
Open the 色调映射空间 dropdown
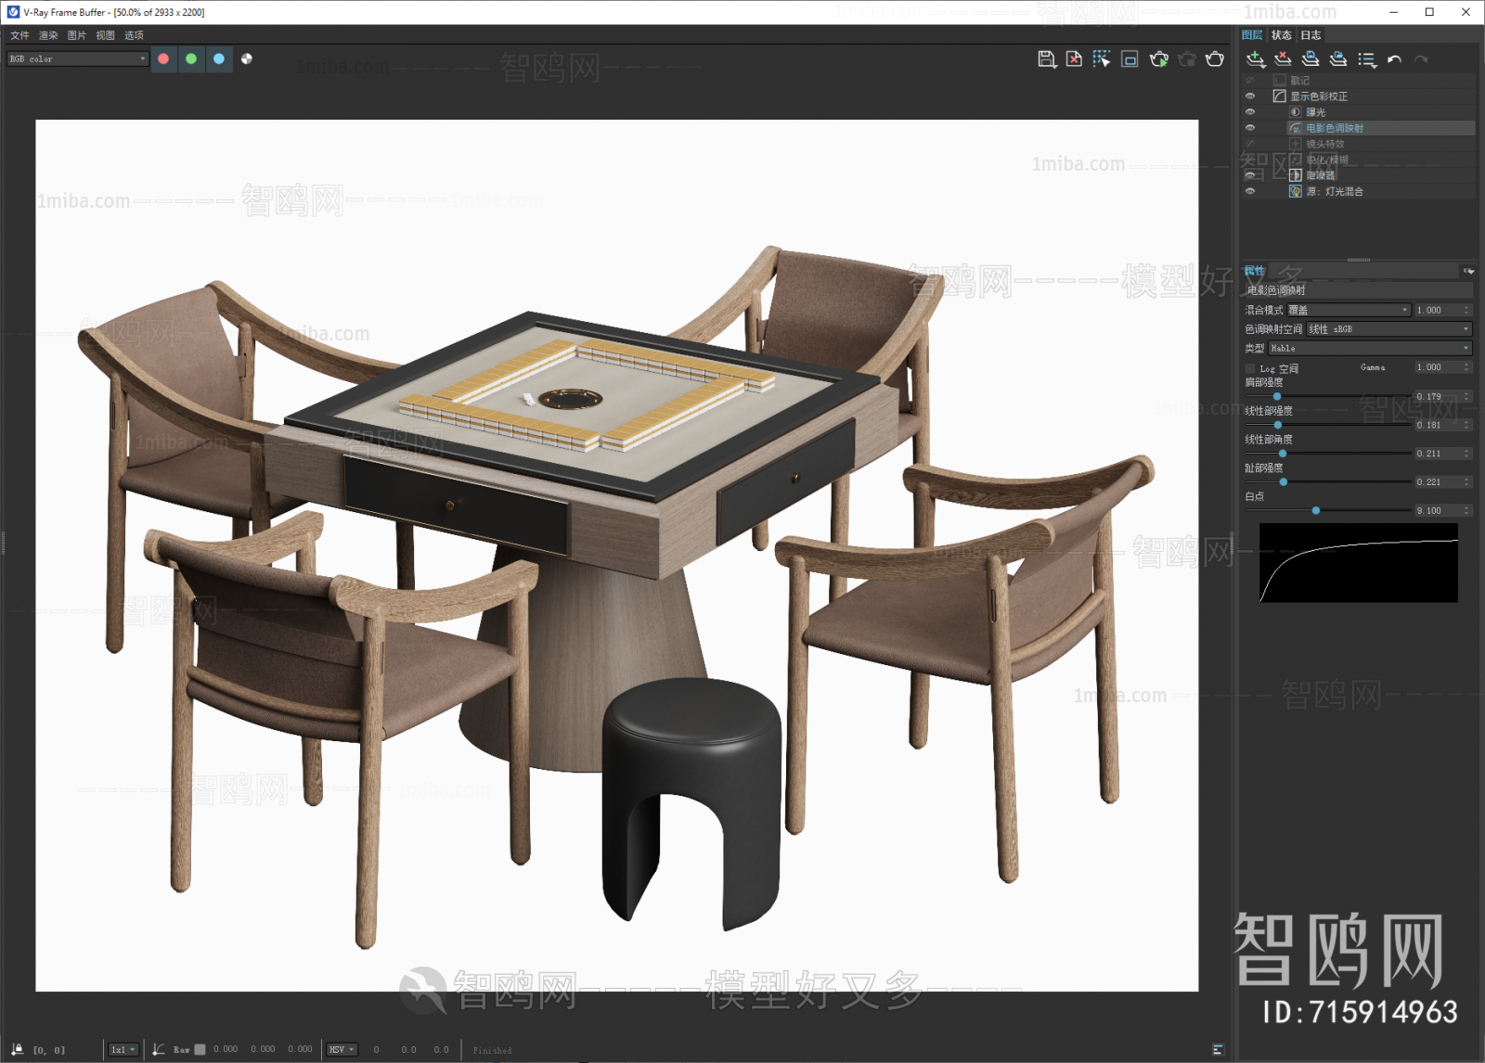(1389, 329)
